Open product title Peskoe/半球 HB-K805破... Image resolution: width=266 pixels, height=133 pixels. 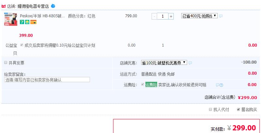tap(42, 16)
